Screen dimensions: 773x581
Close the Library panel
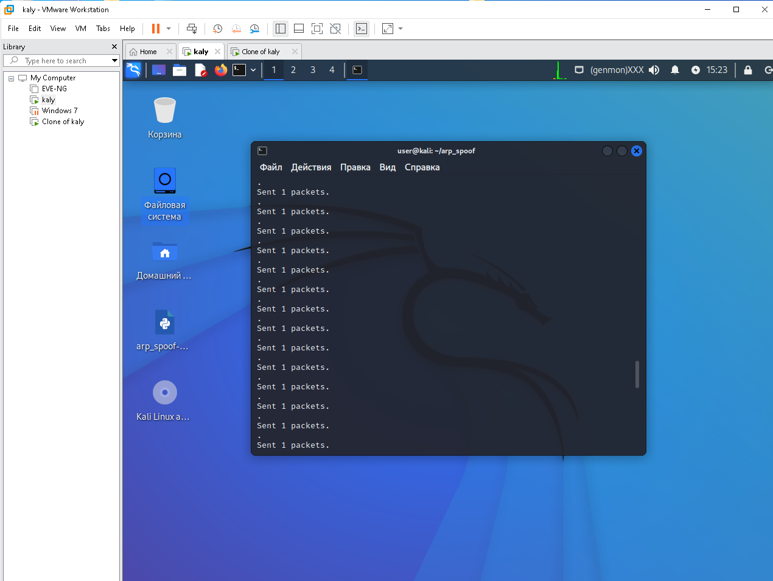coord(114,47)
